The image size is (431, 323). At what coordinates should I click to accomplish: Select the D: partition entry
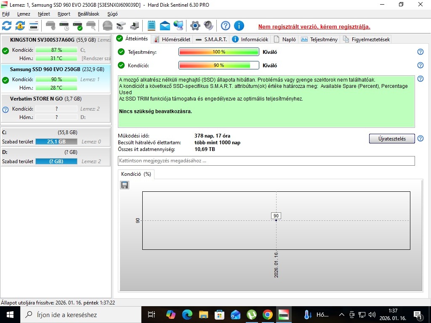[x=56, y=156]
